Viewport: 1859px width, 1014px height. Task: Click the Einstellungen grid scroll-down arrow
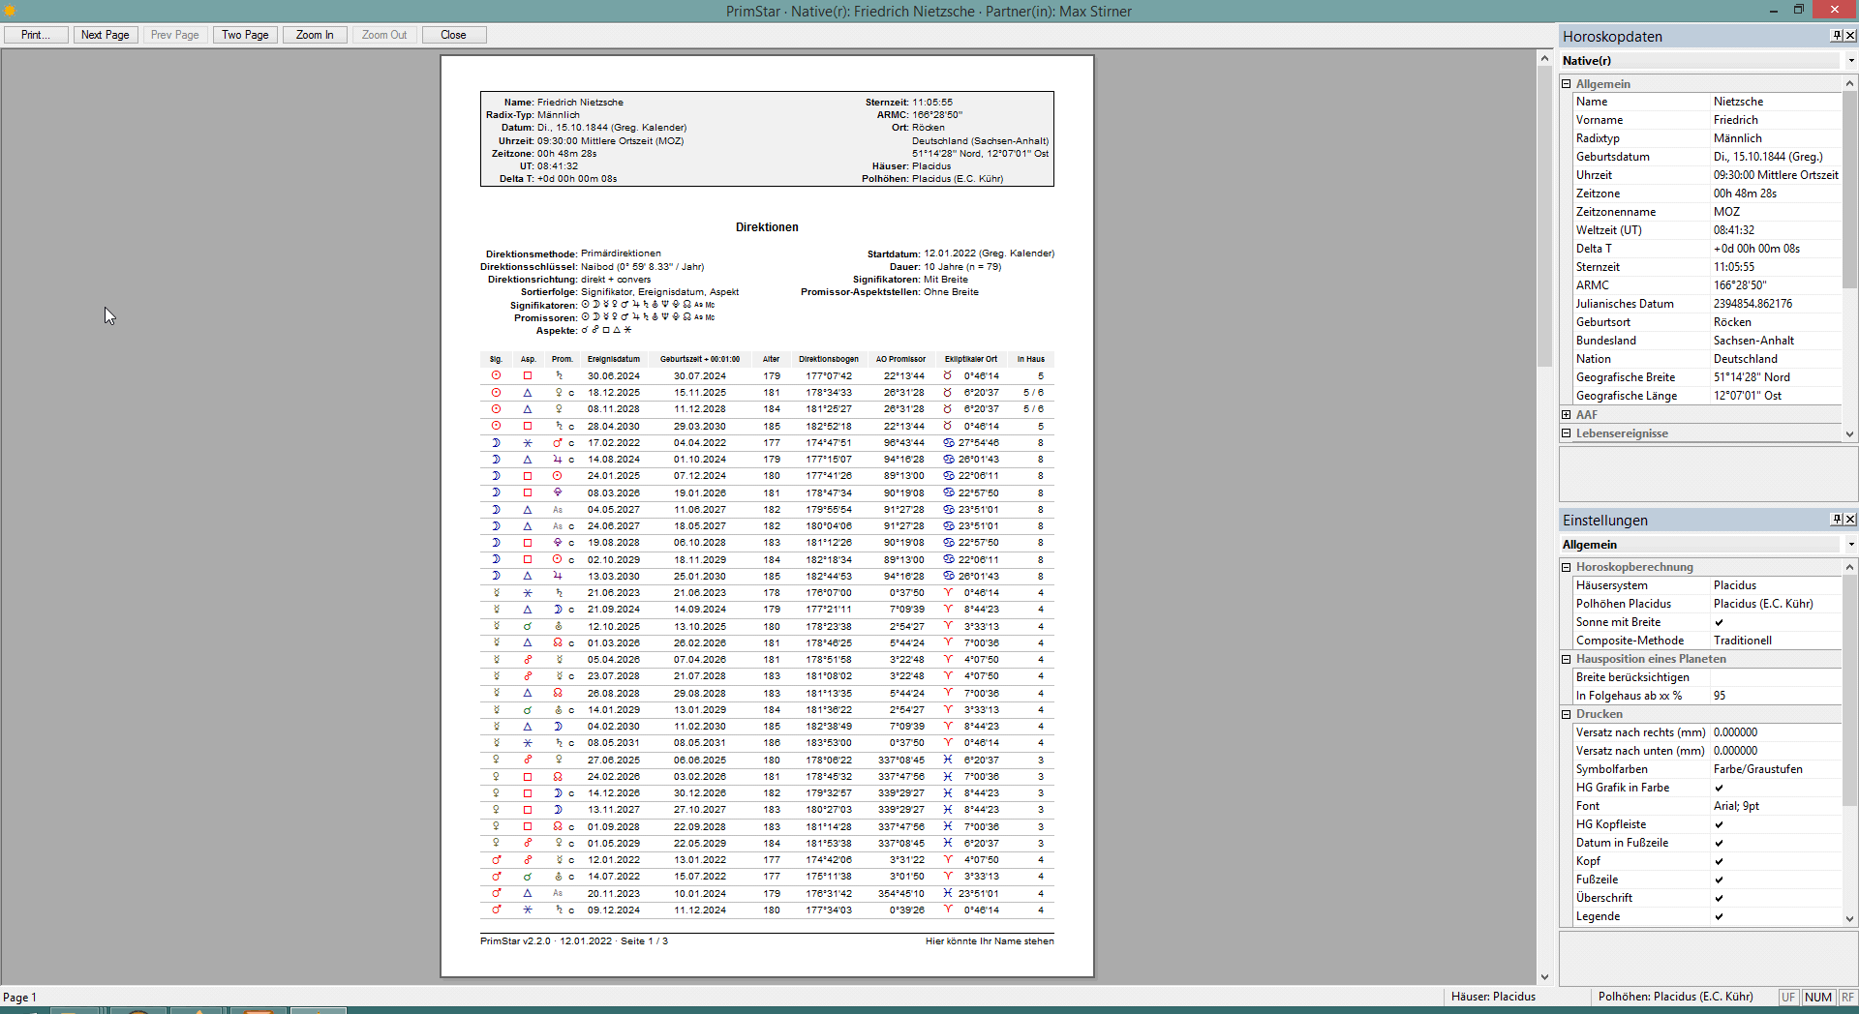coord(1849,919)
